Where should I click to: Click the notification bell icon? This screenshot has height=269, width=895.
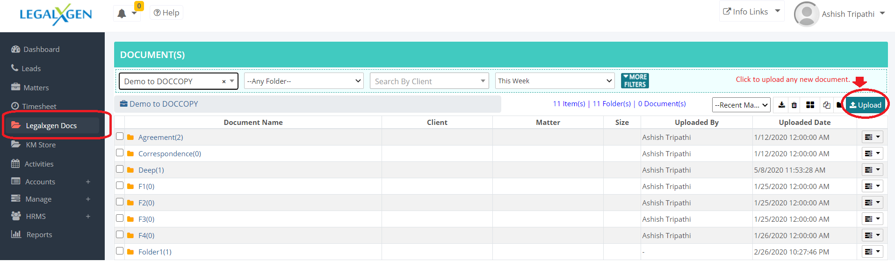(x=122, y=13)
